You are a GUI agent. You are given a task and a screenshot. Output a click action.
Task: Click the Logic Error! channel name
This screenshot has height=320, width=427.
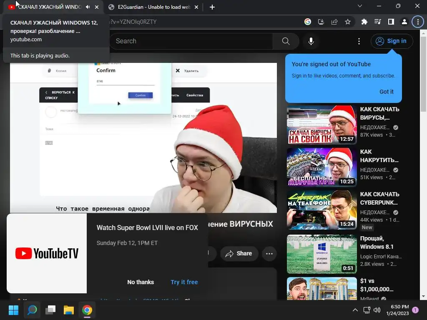pyautogui.click(x=381, y=256)
